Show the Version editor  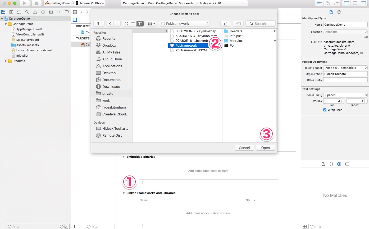336,3
